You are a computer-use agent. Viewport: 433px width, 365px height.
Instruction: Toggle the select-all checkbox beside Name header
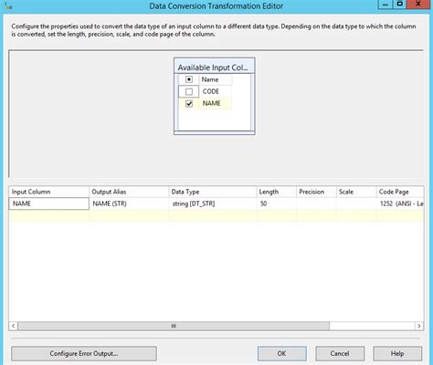coord(189,79)
